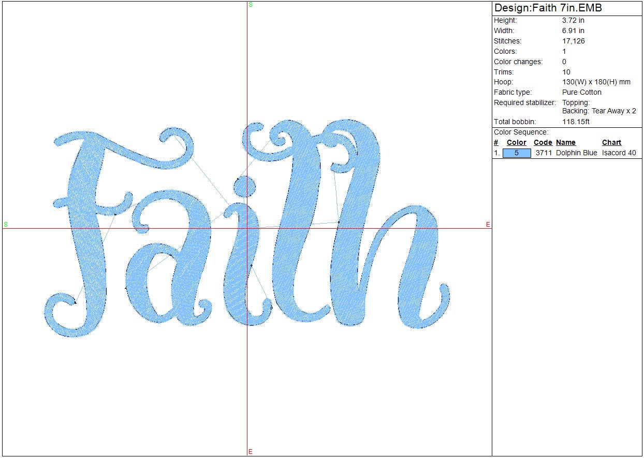Click the Design:Faith 7in.EMB title
Viewport: 644px width, 458px height.
click(x=548, y=8)
